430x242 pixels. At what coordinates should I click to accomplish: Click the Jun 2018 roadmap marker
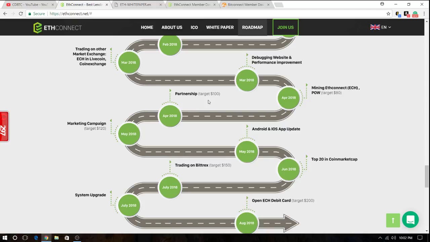(289, 169)
